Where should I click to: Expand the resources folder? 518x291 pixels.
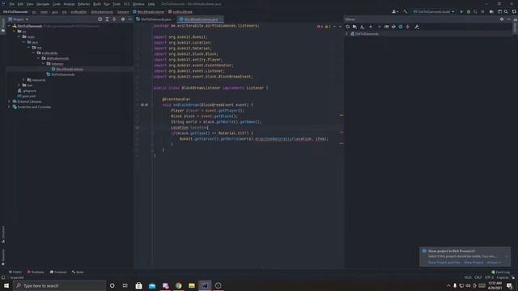pos(23,80)
